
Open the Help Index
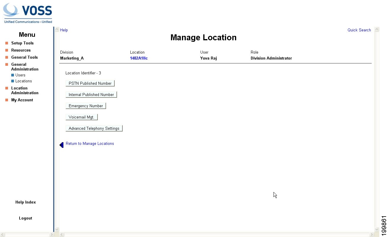pyautogui.click(x=25, y=202)
